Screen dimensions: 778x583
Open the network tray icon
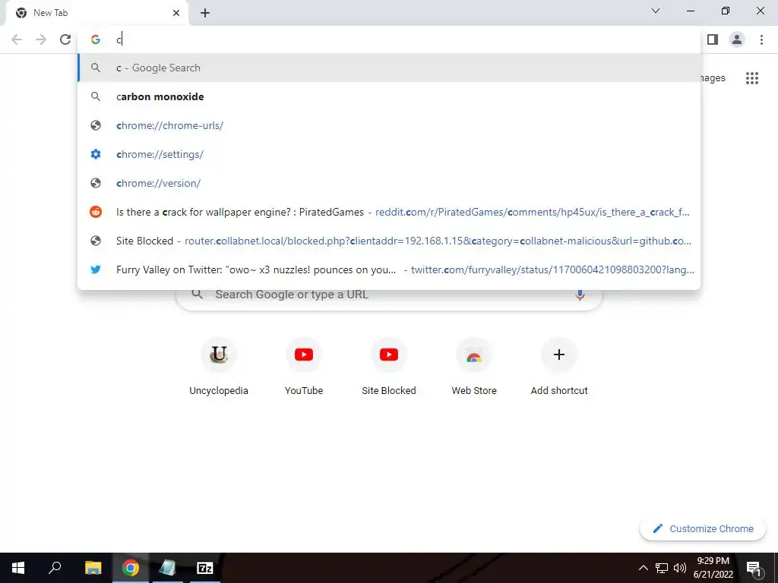[x=662, y=568]
